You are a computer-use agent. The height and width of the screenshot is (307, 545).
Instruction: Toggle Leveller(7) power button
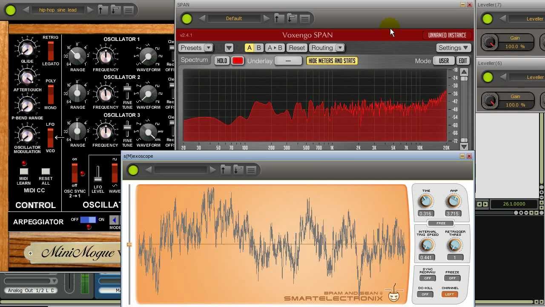tap(488, 19)
